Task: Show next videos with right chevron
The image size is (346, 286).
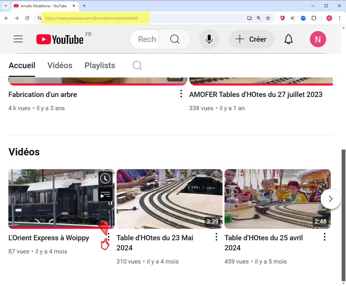Action: pos(330,199)
